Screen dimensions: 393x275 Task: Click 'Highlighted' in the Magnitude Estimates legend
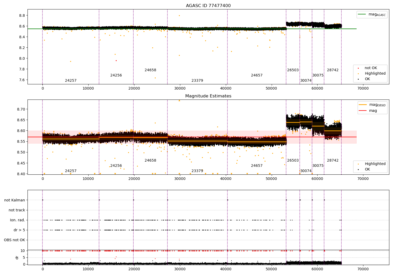372,164
